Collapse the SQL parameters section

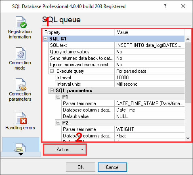point(52,91)
